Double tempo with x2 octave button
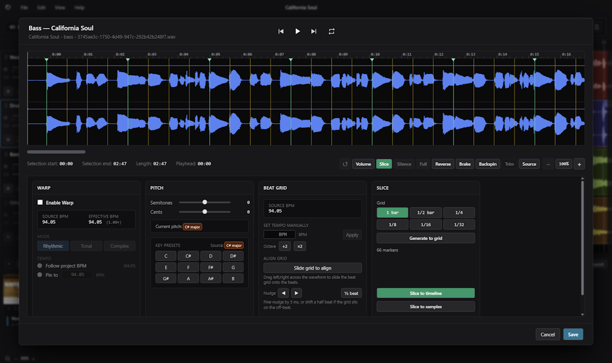This screenshot has height=363, width=612. click(x=300, y=246)
